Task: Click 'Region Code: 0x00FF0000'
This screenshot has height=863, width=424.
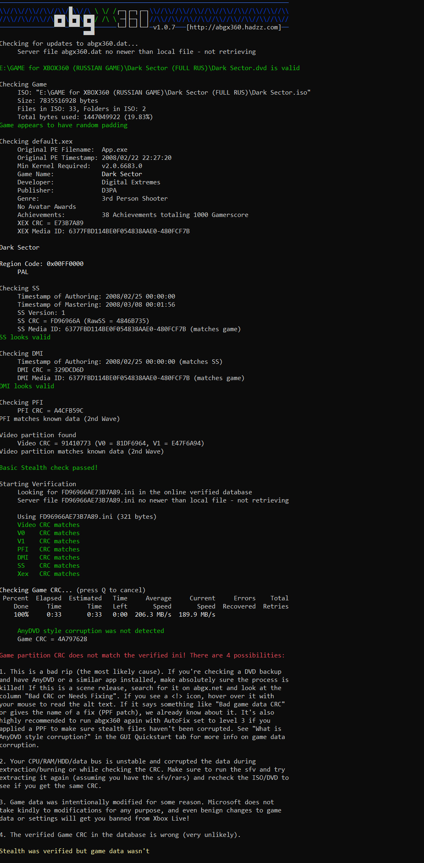Action: click(x=42, y=264)
